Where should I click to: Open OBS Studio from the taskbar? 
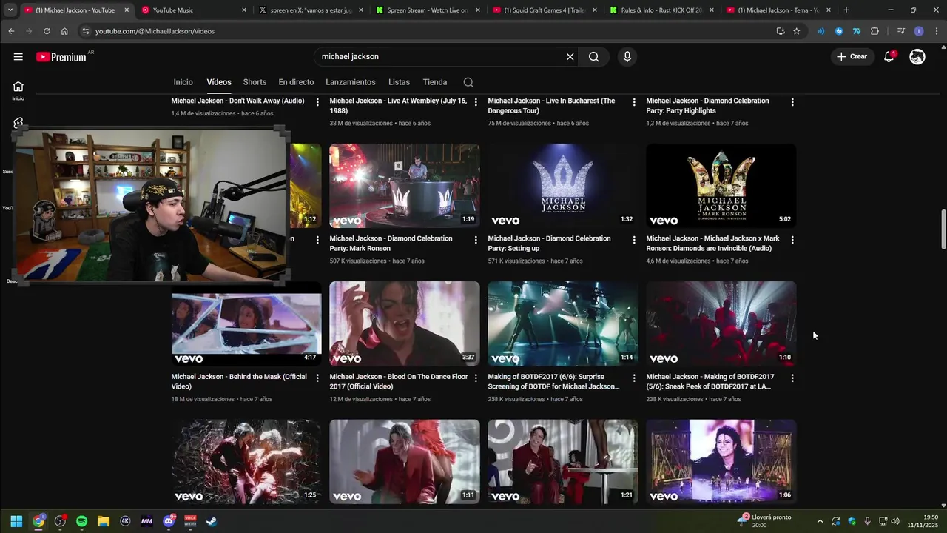(61, 521)
